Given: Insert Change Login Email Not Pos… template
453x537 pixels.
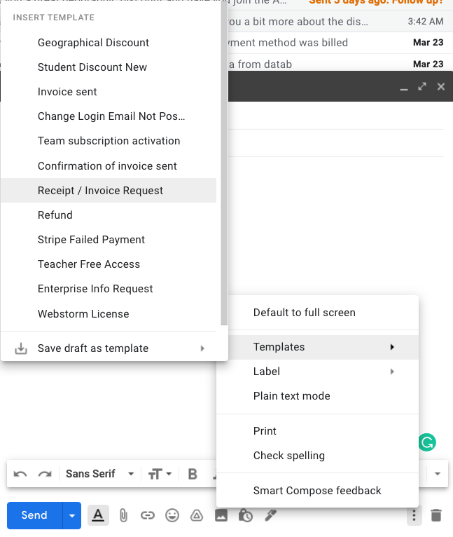Looking at the screenshot, I should 109,116.
